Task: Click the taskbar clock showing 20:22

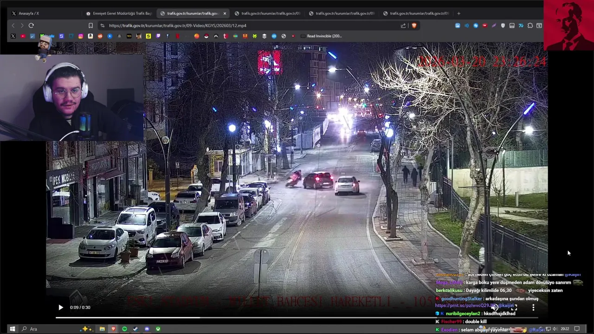Action: [564, 329]
